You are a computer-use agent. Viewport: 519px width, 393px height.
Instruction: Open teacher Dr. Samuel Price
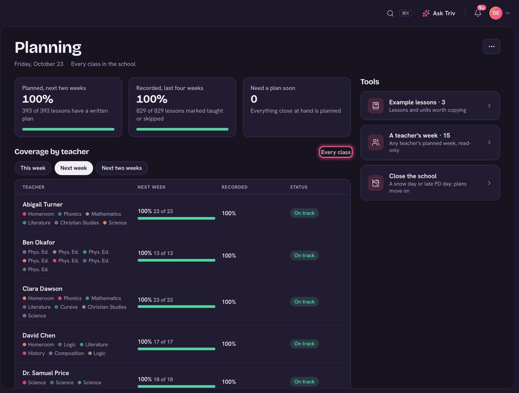click(46, 373)
